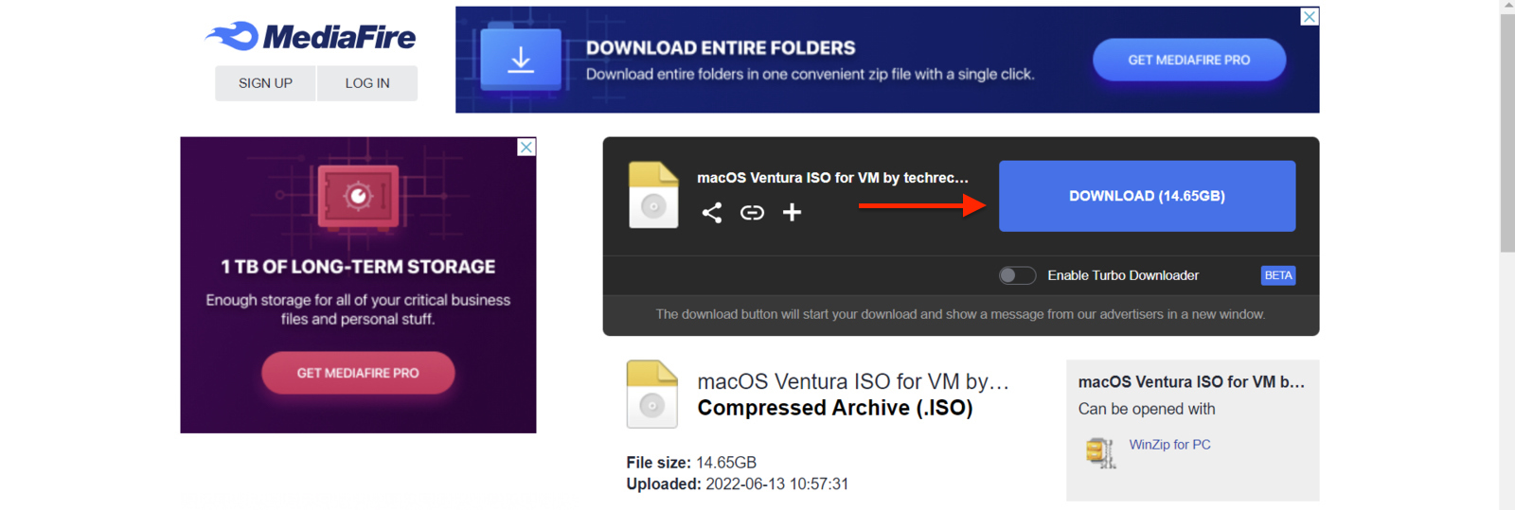Viewport: 1515px width, 510px height.
Task: Click the safe vault illustration in ad
Action: pyautogui.click(x=358, y=196)
